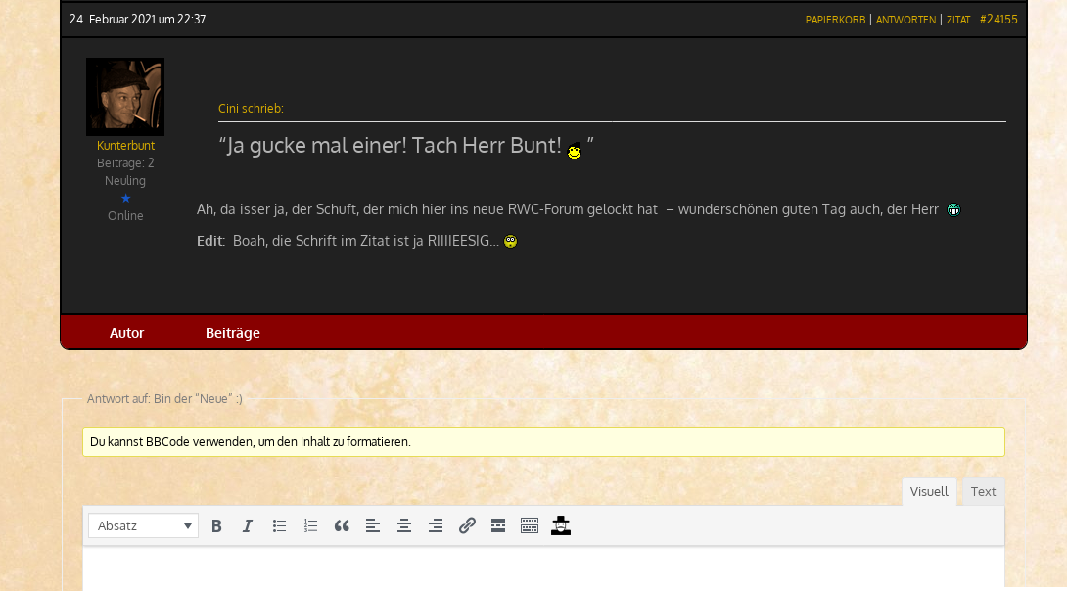Insert an unordered bullet list
Screen dimensions: 1067x591
(279, 525)
